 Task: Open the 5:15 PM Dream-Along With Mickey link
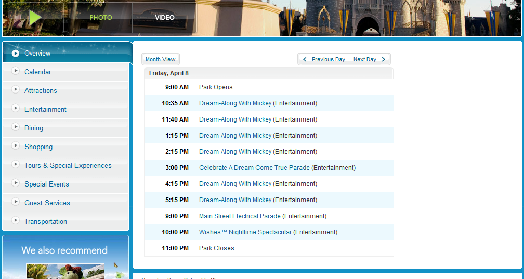coord(235,200)
